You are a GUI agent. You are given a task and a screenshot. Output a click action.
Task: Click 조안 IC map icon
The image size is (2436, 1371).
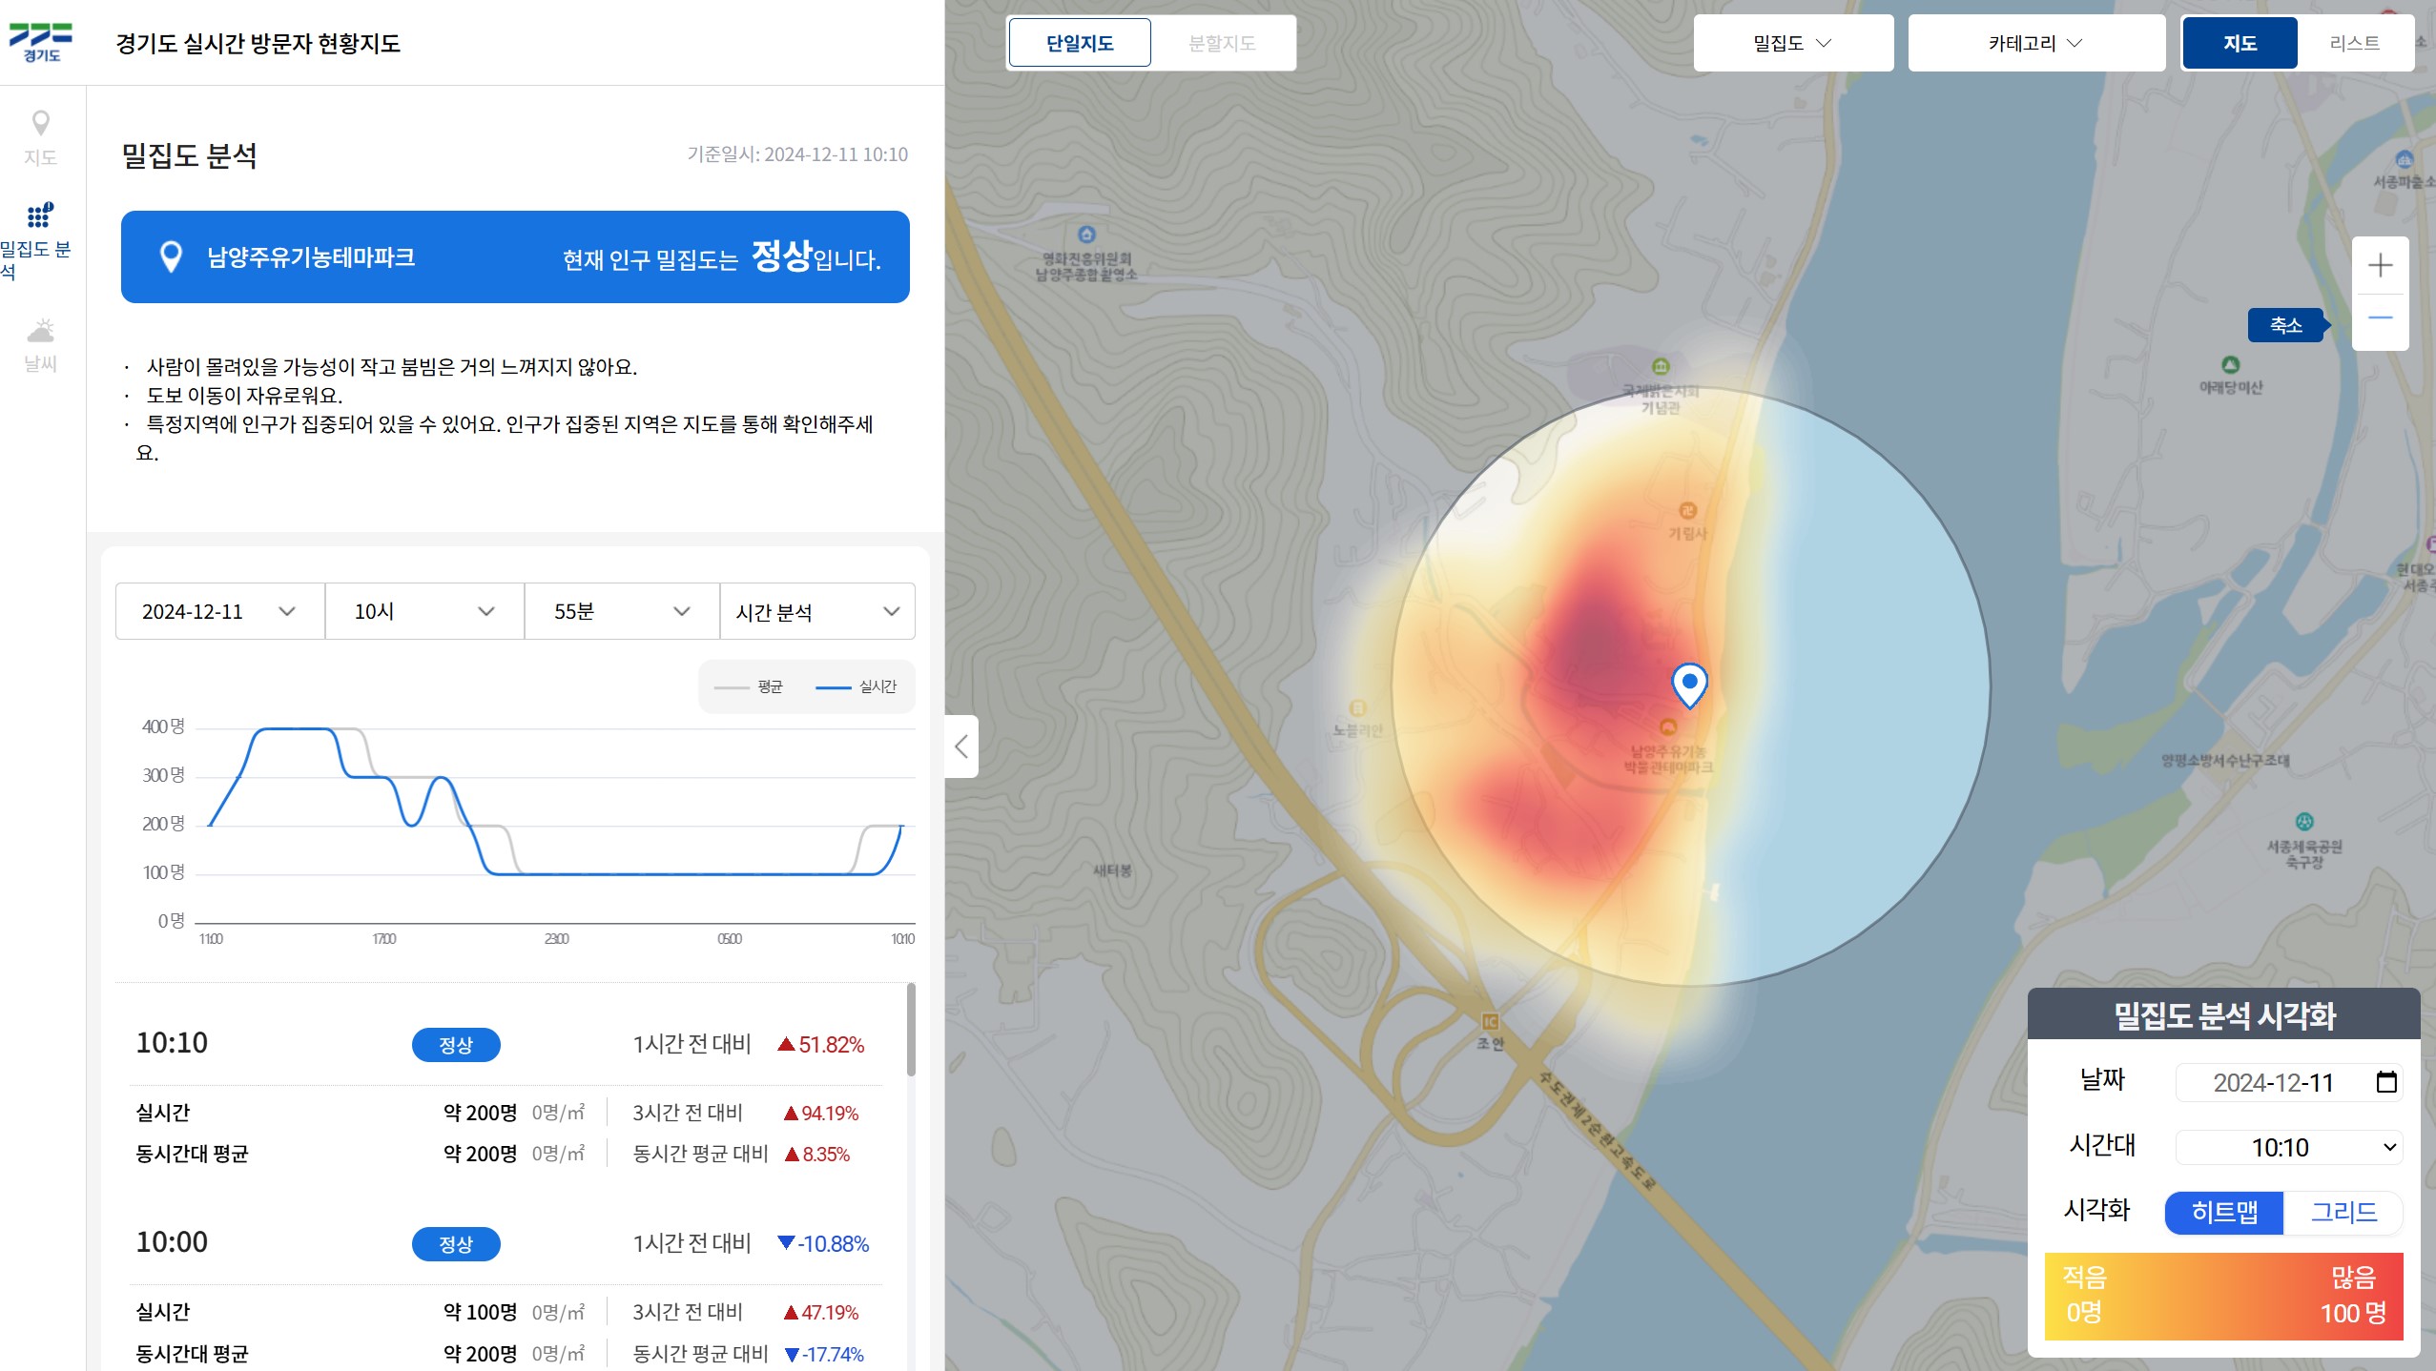tap(1490, 1022)
